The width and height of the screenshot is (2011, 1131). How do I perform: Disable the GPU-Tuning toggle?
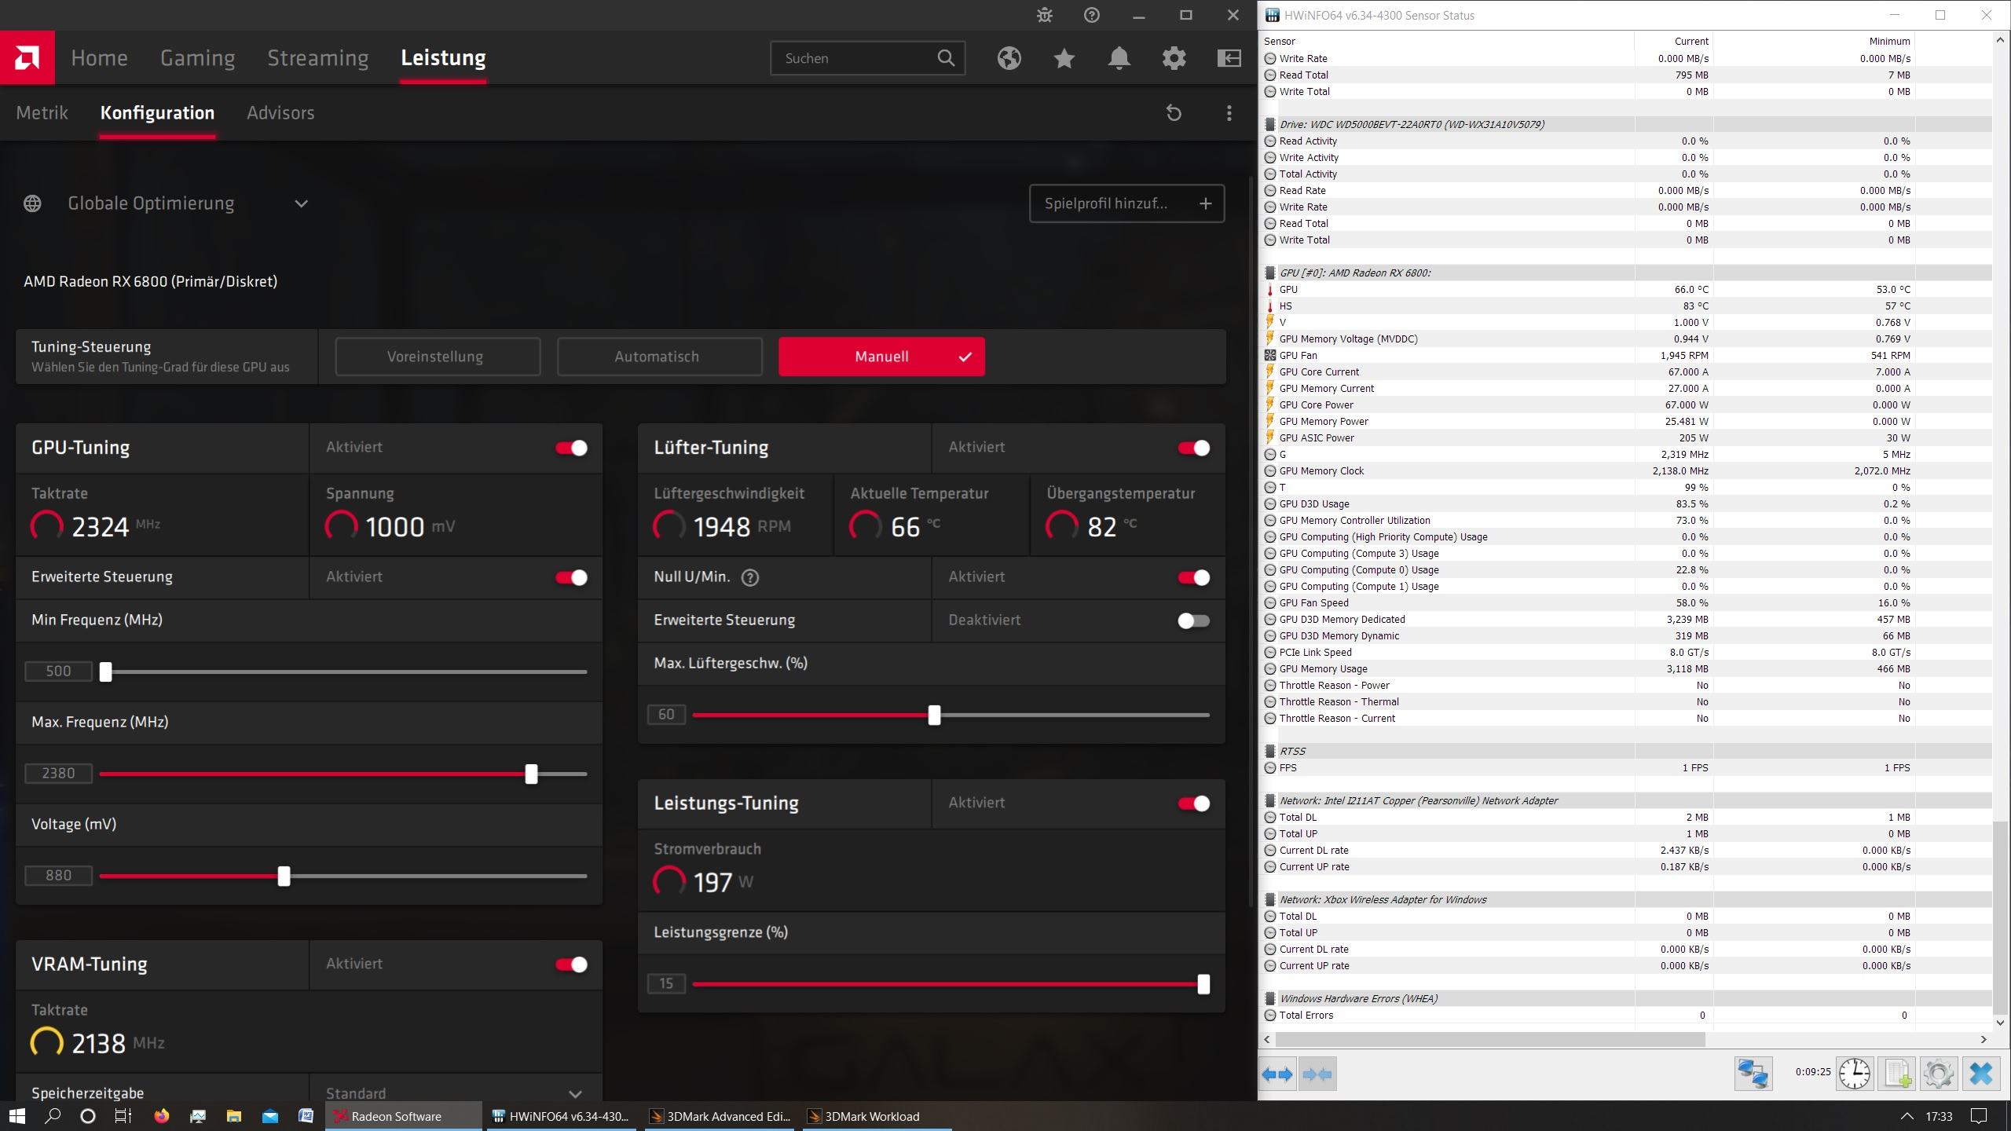pyautogui.click(x=571, y=448)
